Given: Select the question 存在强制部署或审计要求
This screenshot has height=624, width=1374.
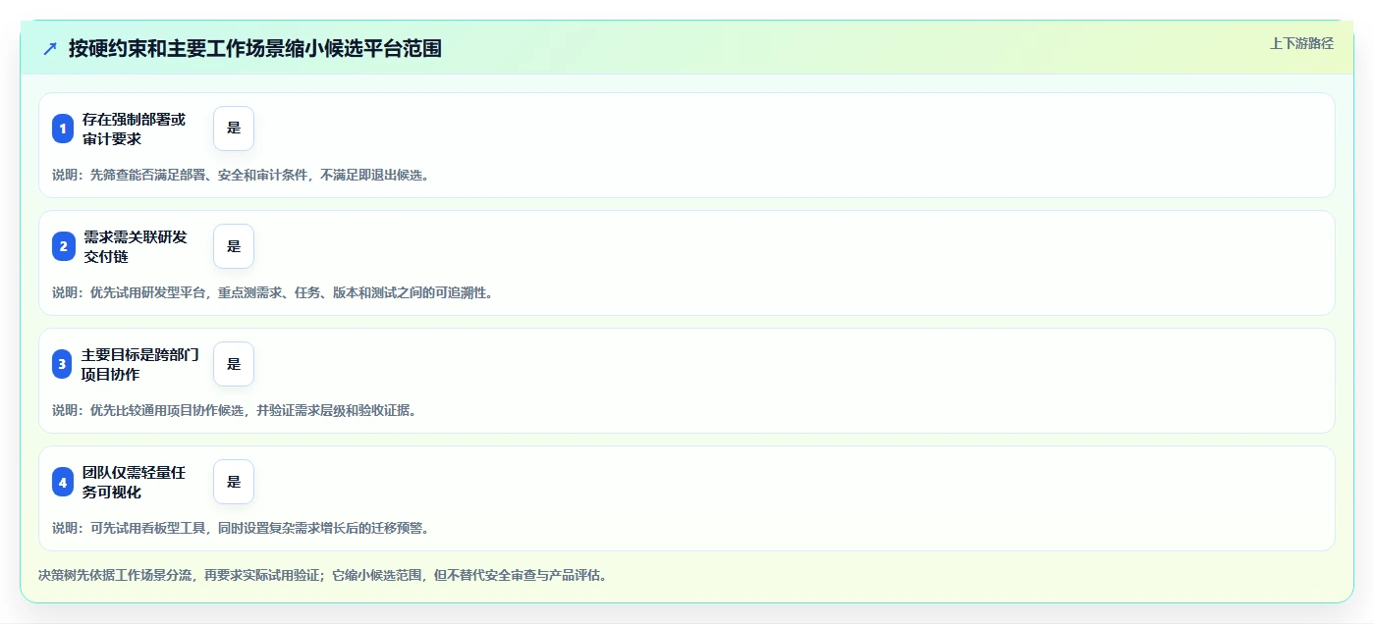Looking at the screenshot, I should coord(134,129).
